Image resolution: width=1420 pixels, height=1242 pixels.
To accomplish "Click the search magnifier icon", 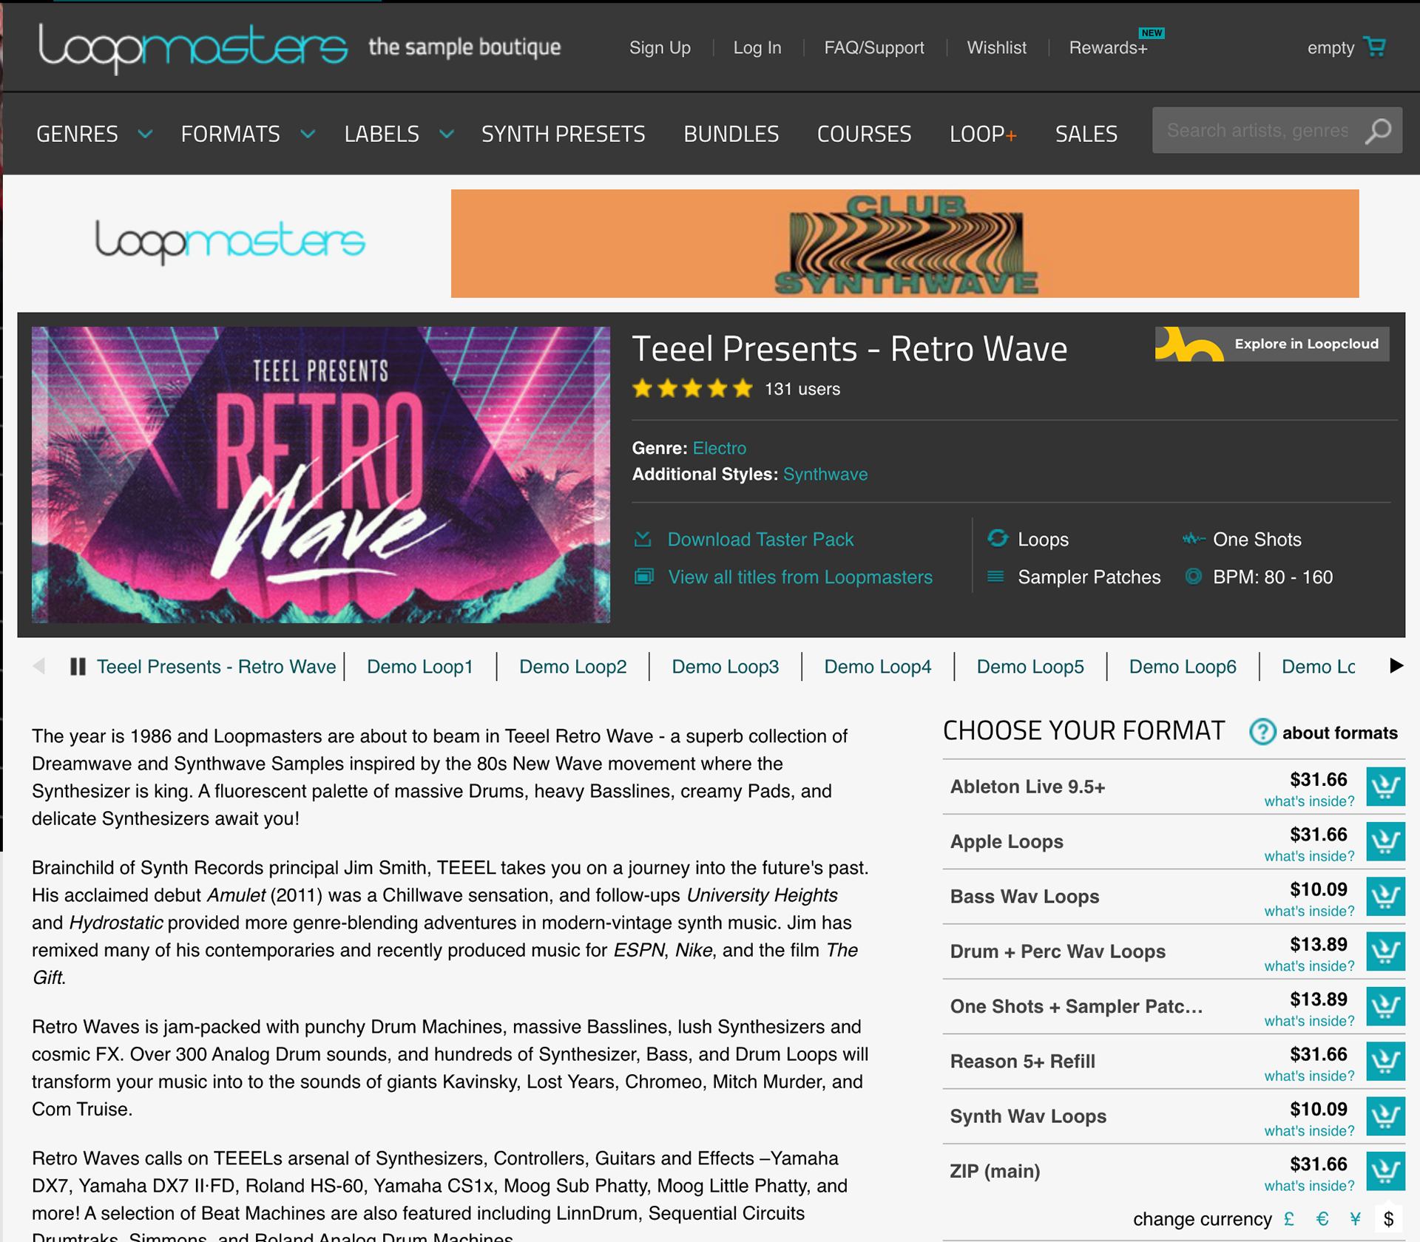I will (x=1378, y=131).
